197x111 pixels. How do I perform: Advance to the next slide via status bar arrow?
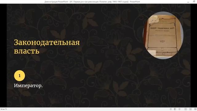click(x=179, y=109)
